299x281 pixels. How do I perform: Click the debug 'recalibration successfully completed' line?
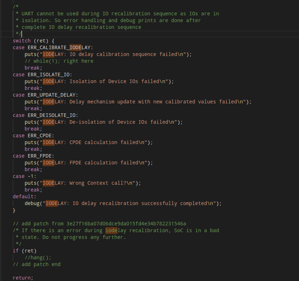coord(123,204)
